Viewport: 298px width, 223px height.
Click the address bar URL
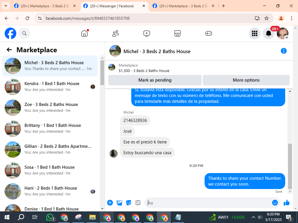(x=88, y=18)
